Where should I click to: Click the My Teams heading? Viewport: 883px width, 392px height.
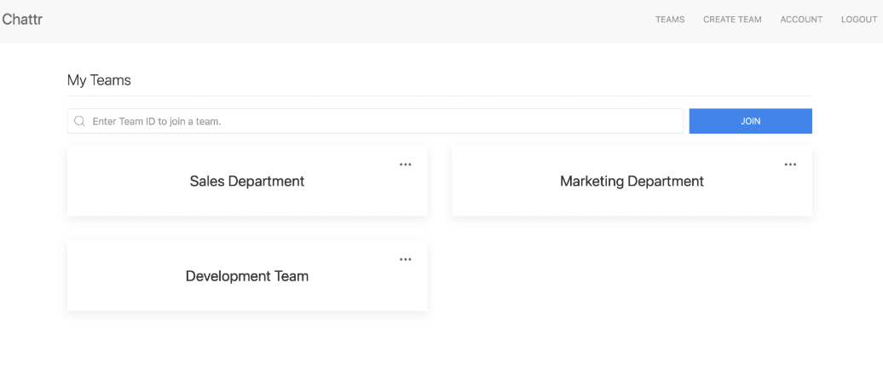(x=99, y=80)
